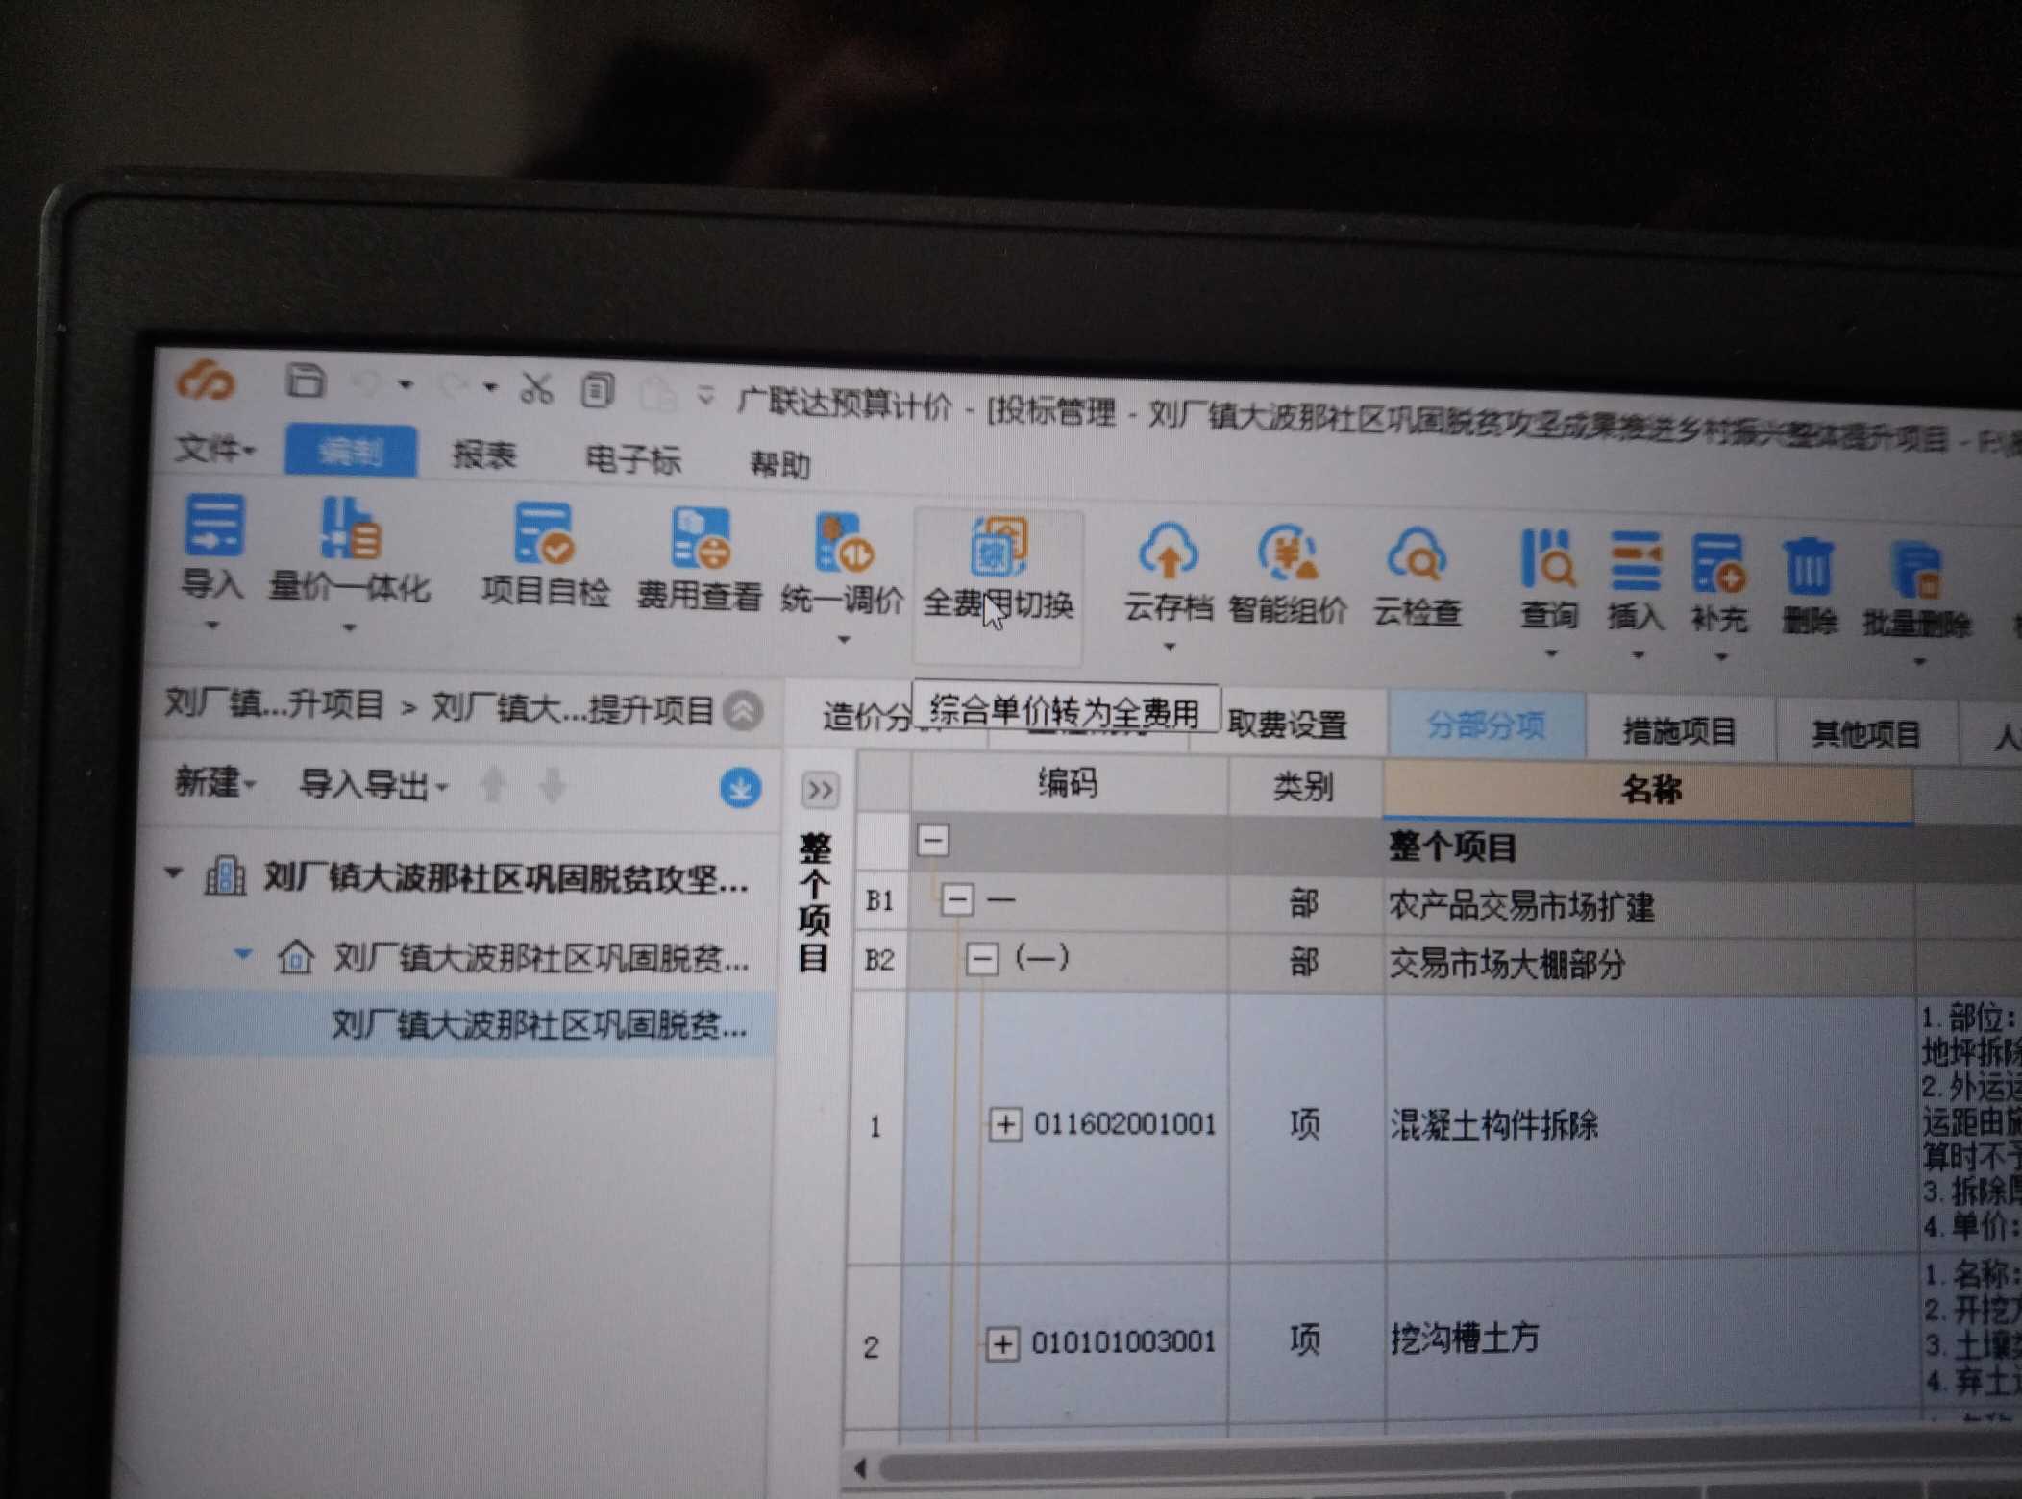This screenshot has height=1499, width=2022.
Task: Click the double-chevron panel expand button
Action: 820,791
